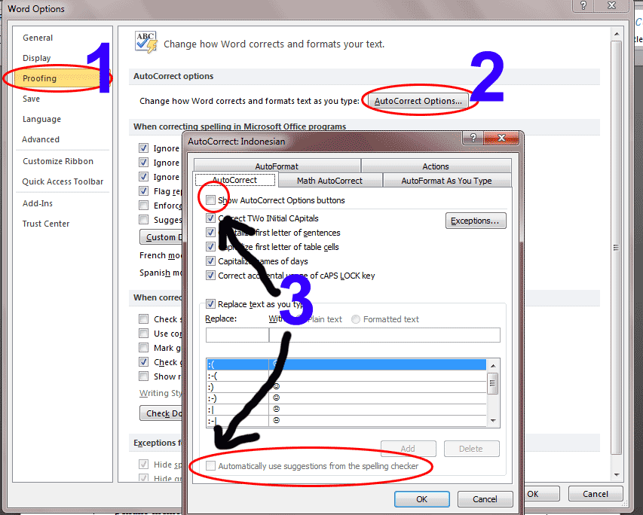Viewport: 643px width, 515px height.
Task: Click the Check Document button
Action: point(161,413)
